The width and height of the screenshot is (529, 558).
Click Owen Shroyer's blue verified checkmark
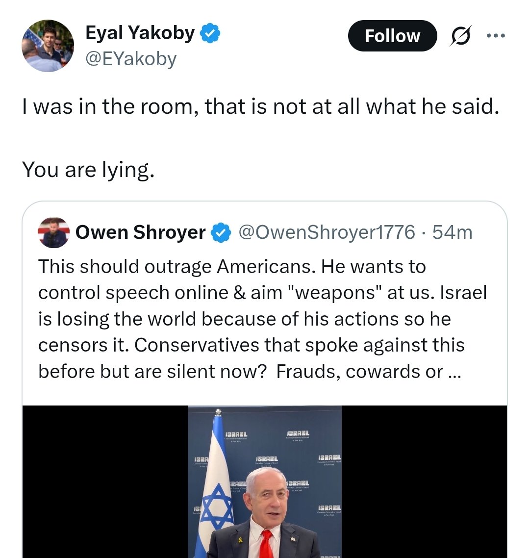[221, 232]
